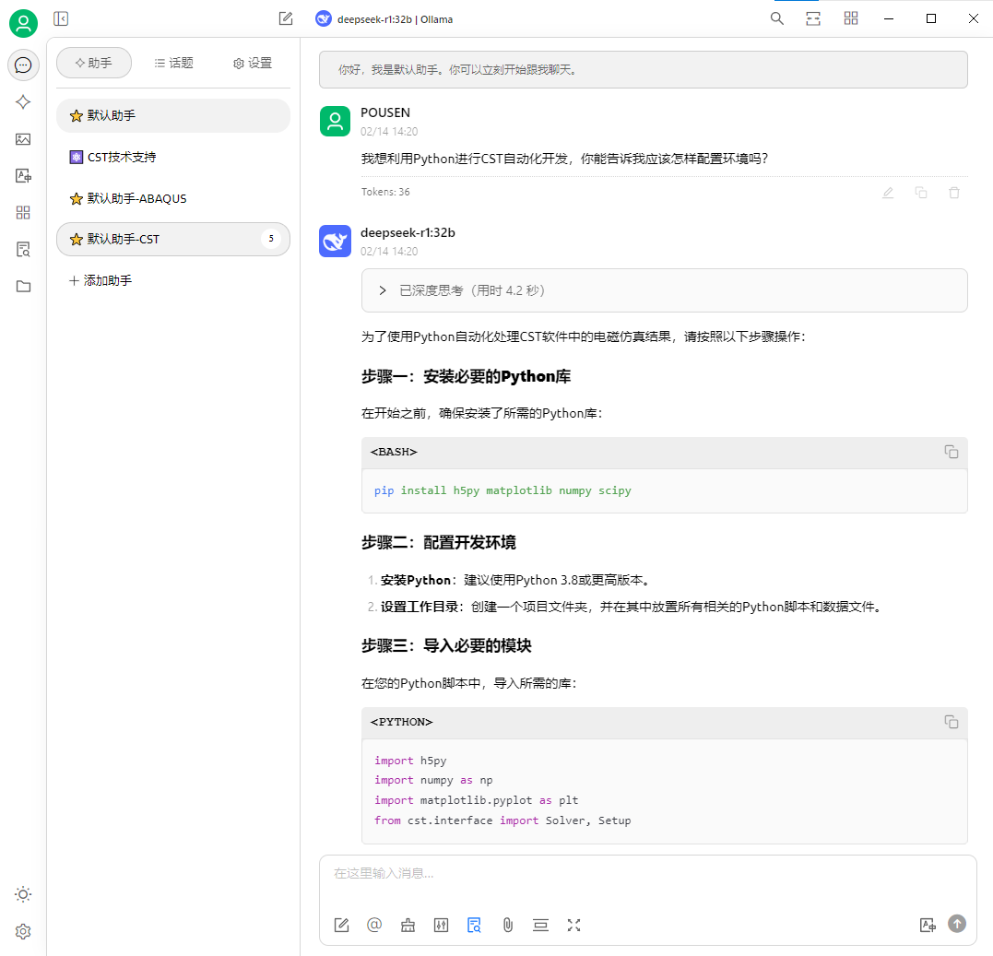Open the deepseek-r1:32b model selector
The width and height of the screenshot is (993, 956).
(385, 18)
